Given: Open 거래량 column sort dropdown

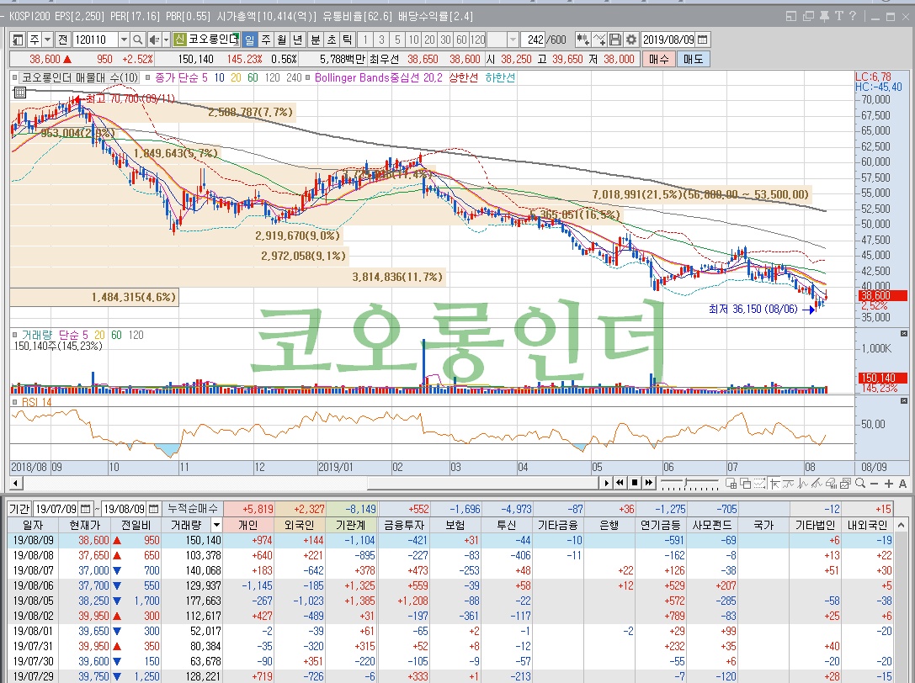Looking at the screenshot, I should click(x=216, y=525).
